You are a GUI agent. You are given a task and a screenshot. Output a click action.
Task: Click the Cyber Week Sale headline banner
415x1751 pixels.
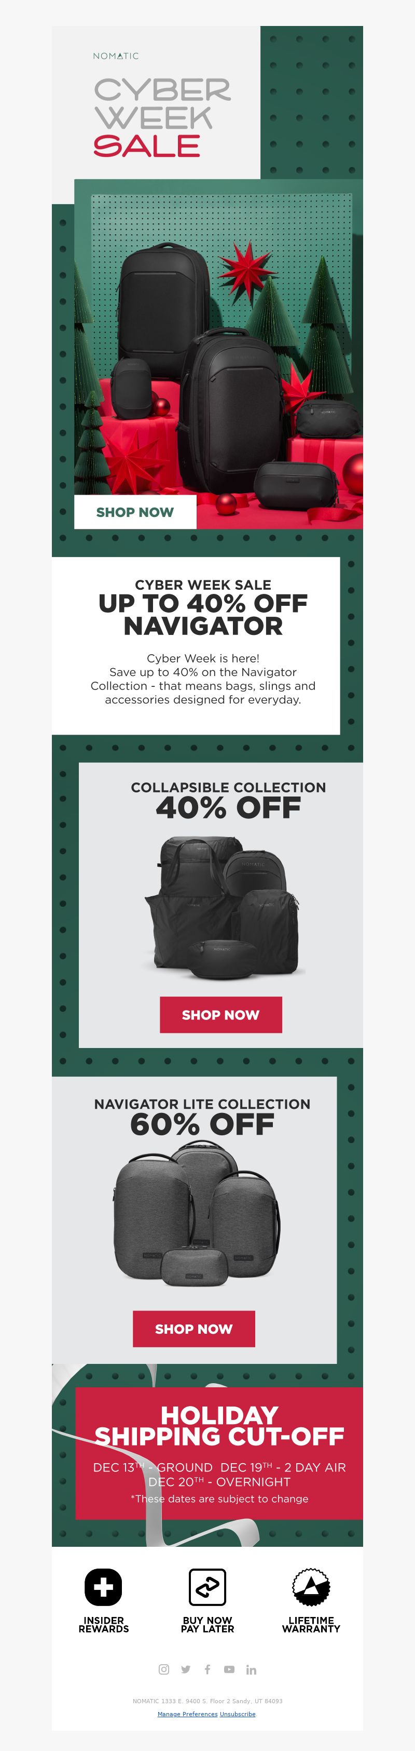click(162, 117)
